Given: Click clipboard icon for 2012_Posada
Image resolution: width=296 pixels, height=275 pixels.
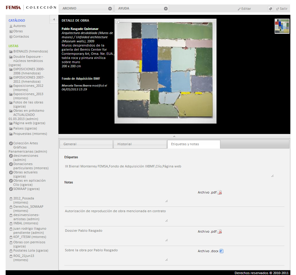Looking at the screenshot, I should 11,199.
